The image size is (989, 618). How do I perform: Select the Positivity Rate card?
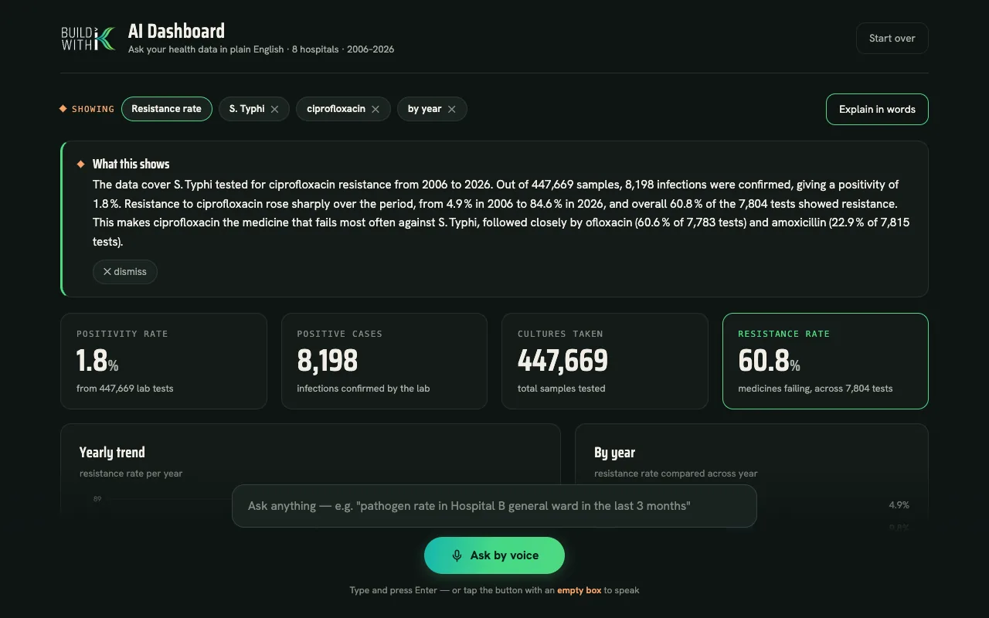(x=164, y=361)
